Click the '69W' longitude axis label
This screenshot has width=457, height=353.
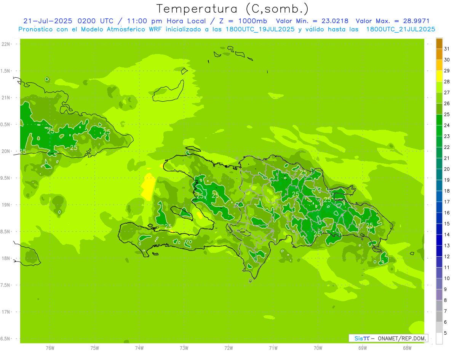(363, 348)
